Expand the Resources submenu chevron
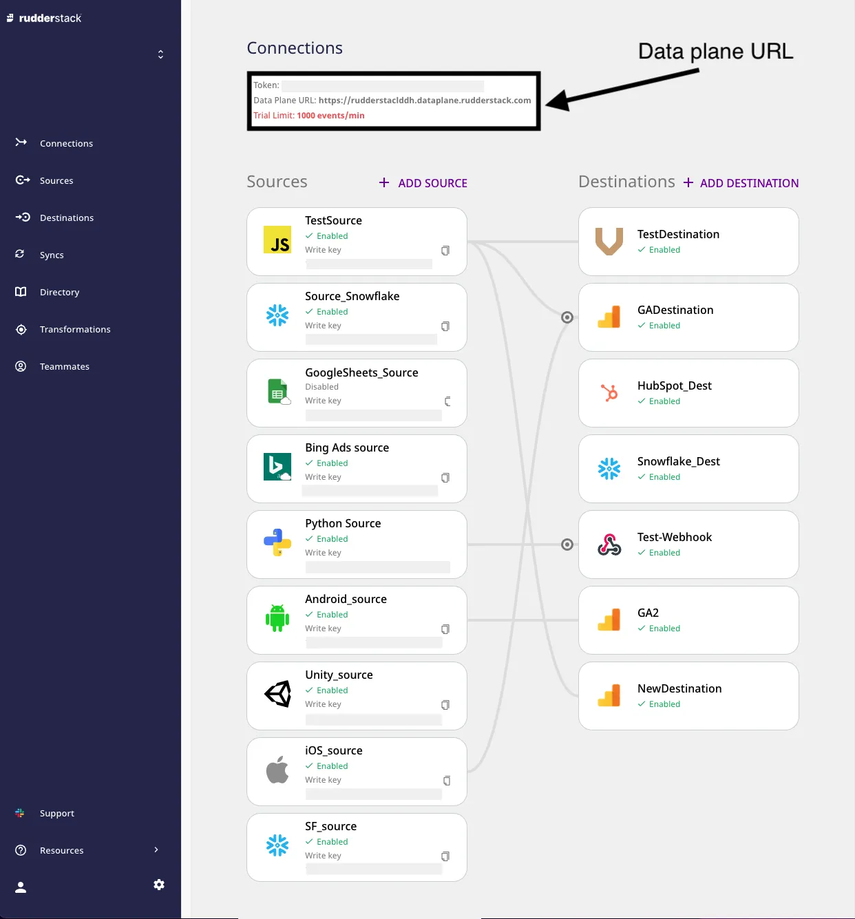Viewport: 855px width, 919px height. tap(156, 849)
